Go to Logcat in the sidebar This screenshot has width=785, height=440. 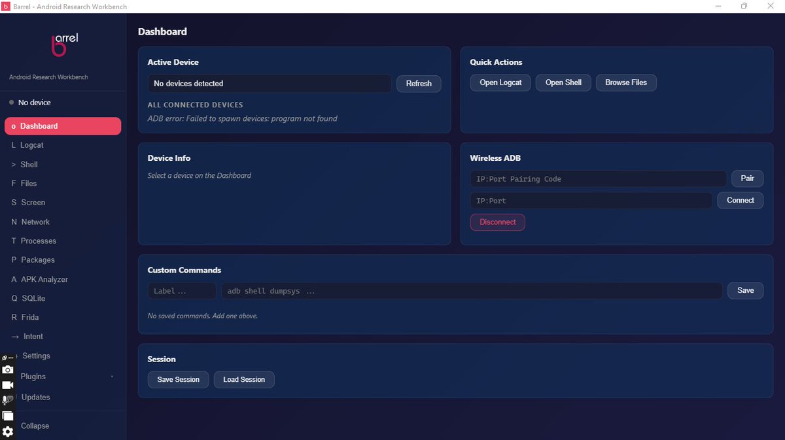click(x=63, y=145)
